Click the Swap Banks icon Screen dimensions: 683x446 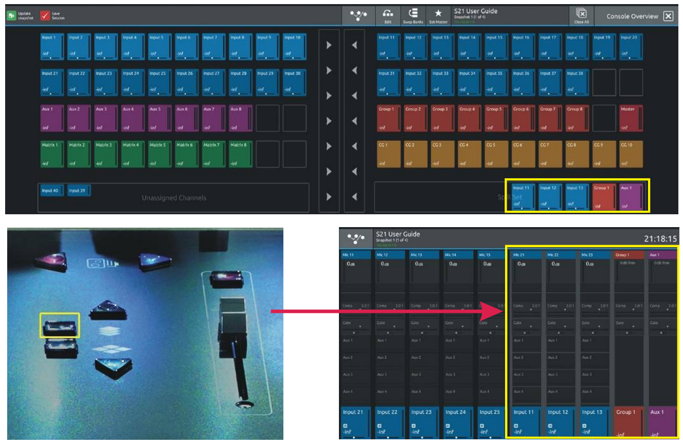(x=414, y=13)
